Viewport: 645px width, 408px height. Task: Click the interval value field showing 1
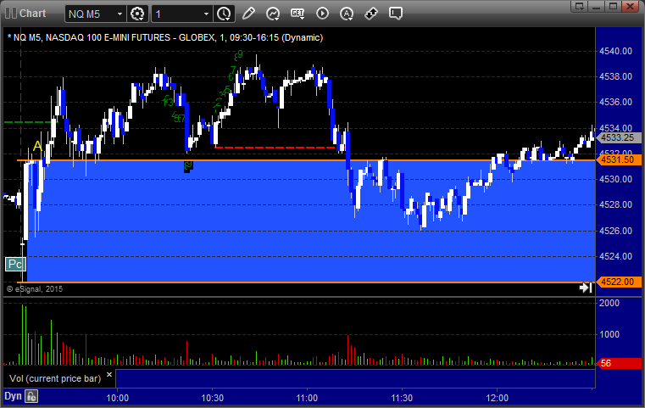tap(177, 14)
